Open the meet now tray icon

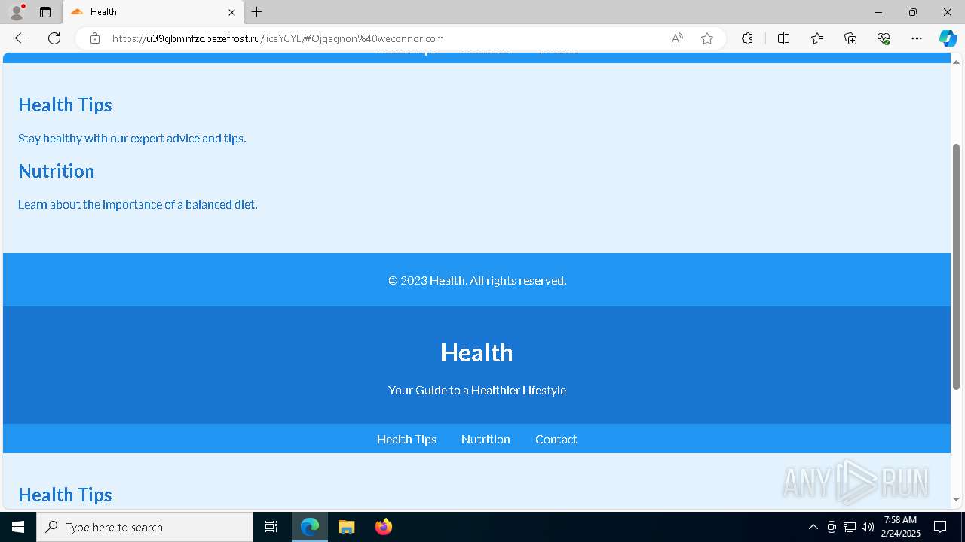(832, 527)
